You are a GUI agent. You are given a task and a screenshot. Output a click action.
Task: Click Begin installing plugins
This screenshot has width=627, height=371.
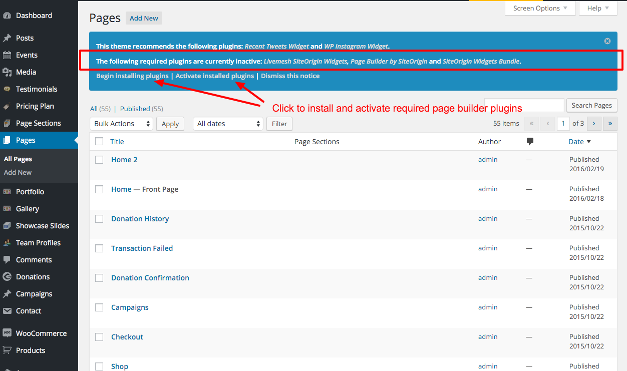pyautogui.click(x=132, y=76)
